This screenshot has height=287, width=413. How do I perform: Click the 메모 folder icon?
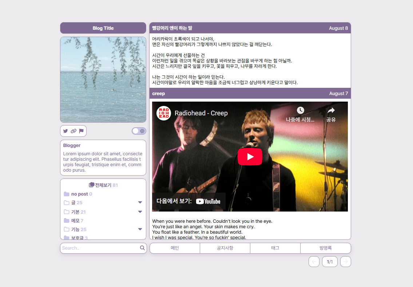click(67, 221)
